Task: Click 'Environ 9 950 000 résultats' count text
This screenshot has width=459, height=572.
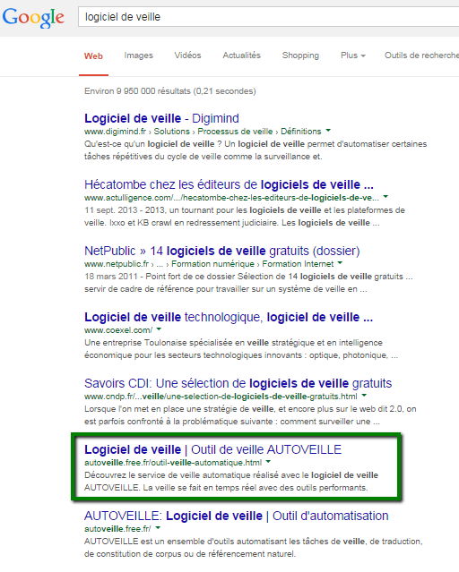Action: (x=170, y=91)
